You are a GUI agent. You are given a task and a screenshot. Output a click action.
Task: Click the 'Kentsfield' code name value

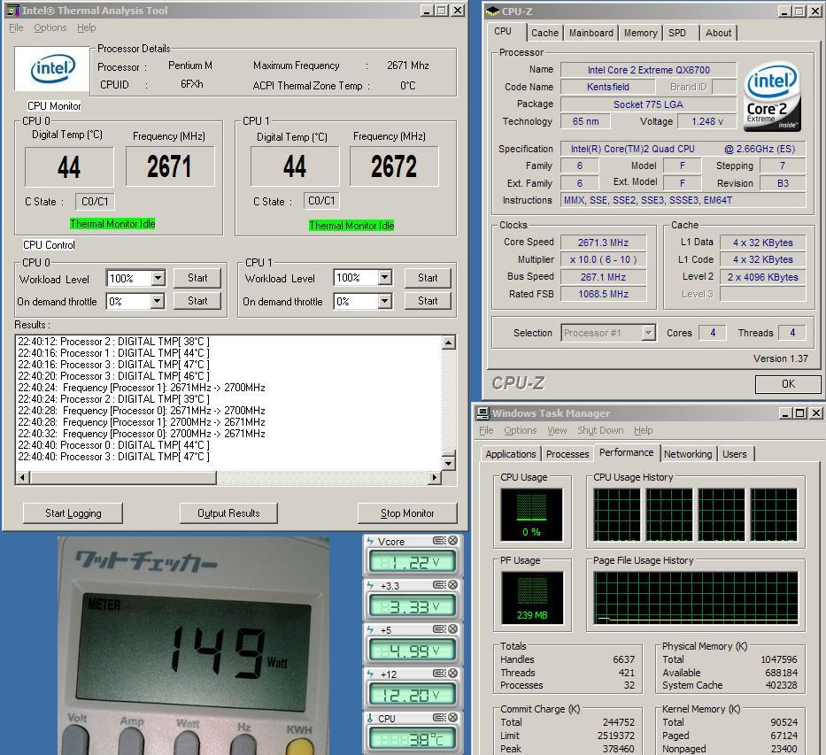(x=608, y=87)
